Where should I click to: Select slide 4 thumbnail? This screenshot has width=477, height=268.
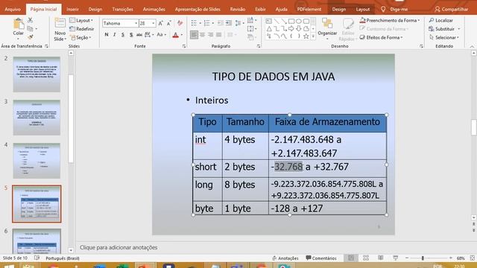(37, 161)
